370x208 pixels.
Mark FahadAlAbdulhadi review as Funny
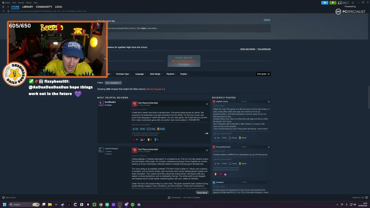click(233, 164)
